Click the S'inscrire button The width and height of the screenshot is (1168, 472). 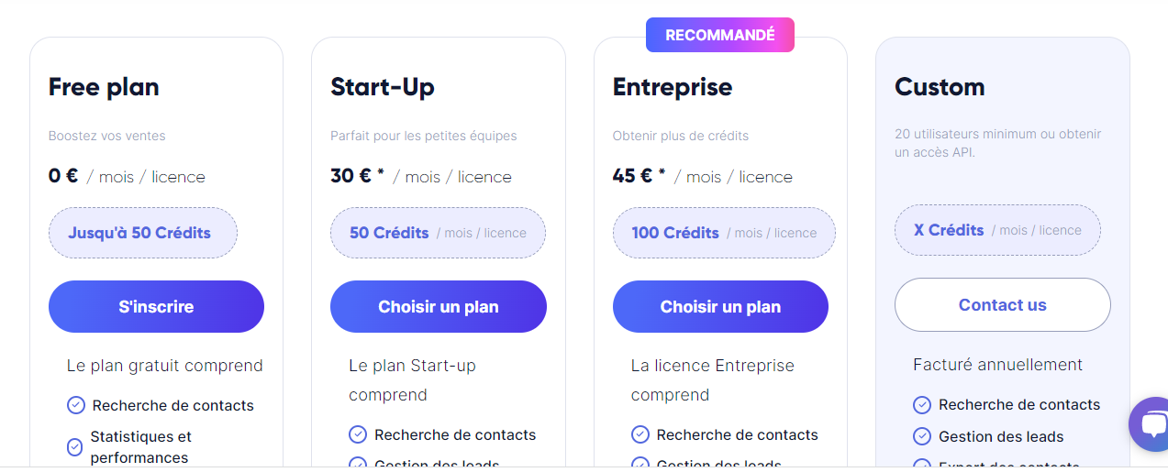[156, 306]
